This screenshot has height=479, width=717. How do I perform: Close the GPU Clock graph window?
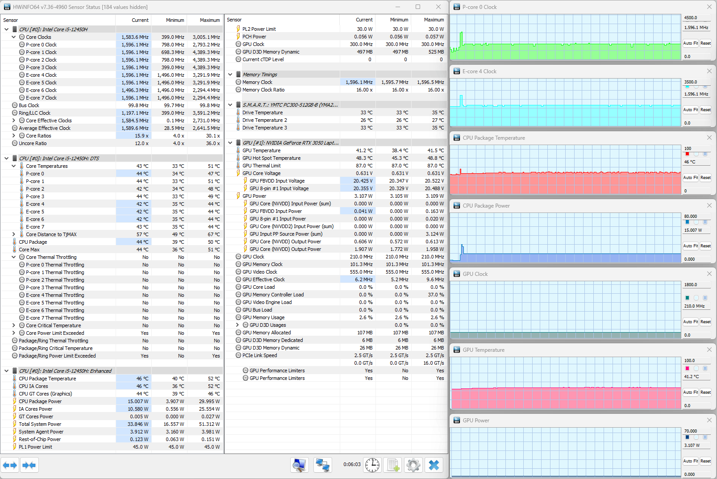coord(709,274)
